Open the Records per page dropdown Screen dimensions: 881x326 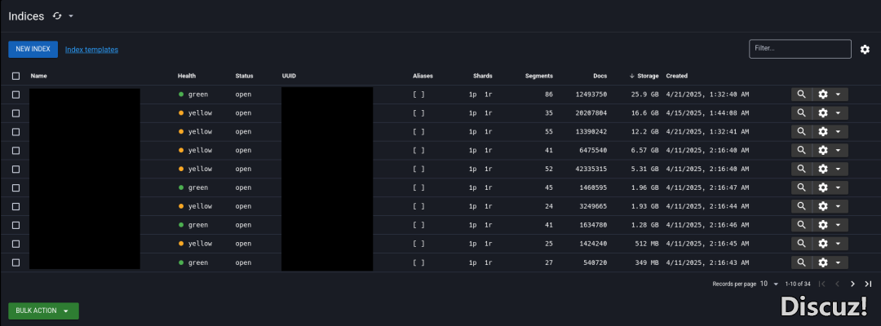768,284
